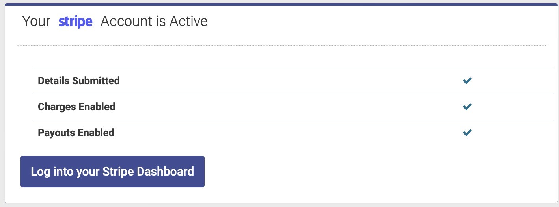Select the Details Submitted label
The image size is (559, 207).
point(79,81)
